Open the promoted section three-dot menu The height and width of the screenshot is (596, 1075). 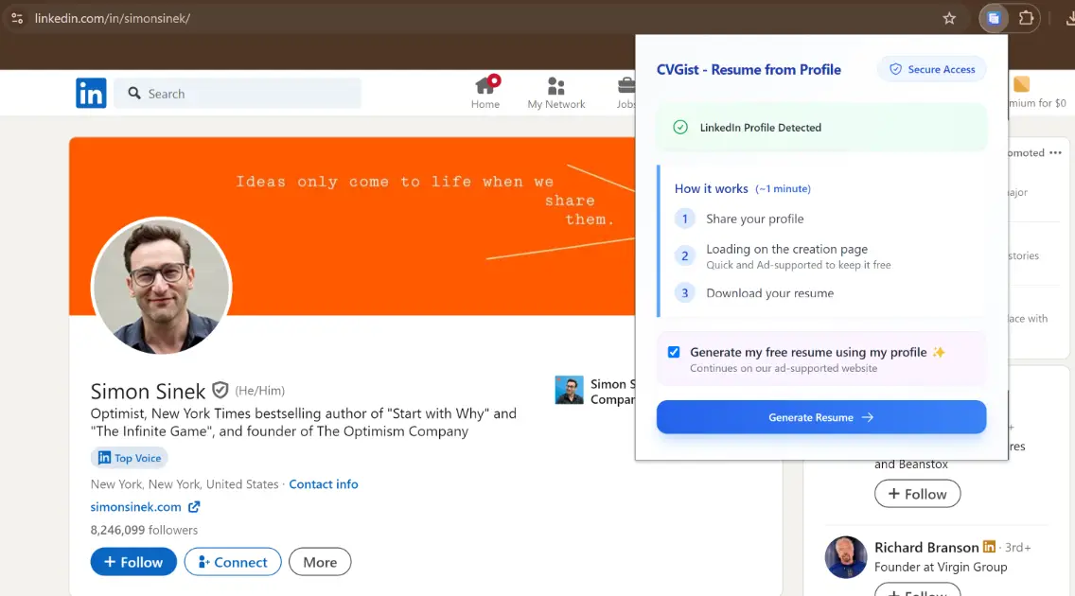pyautogui.click(x=1055, y=152)
